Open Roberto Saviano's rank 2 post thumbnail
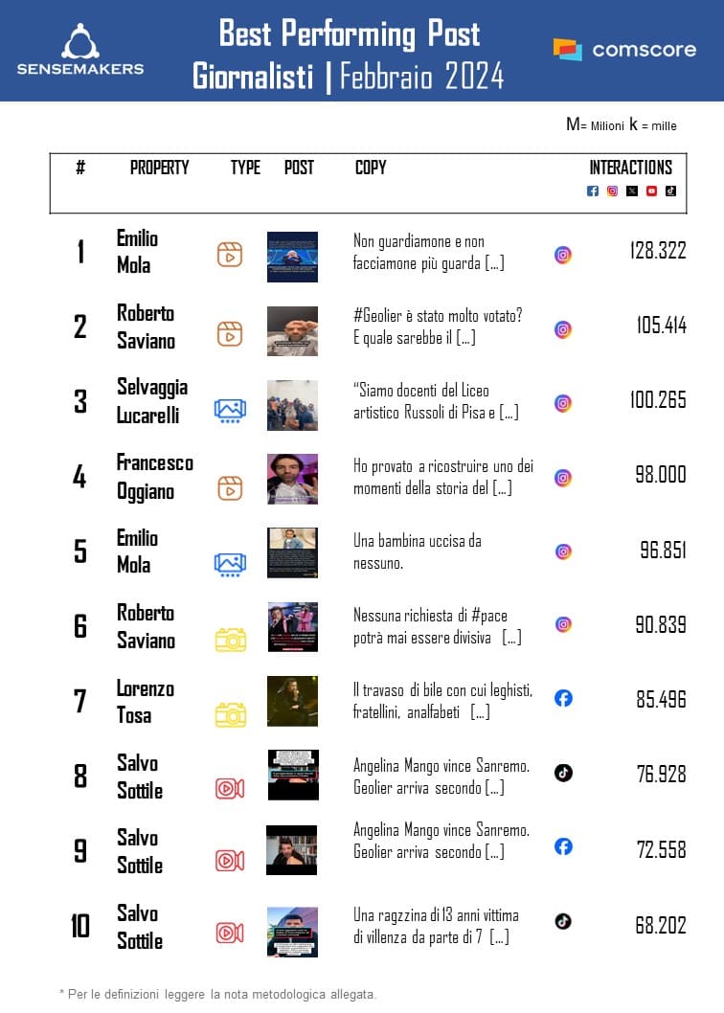724x1013 pixels. pyautogui.click(x=292, y=331)
